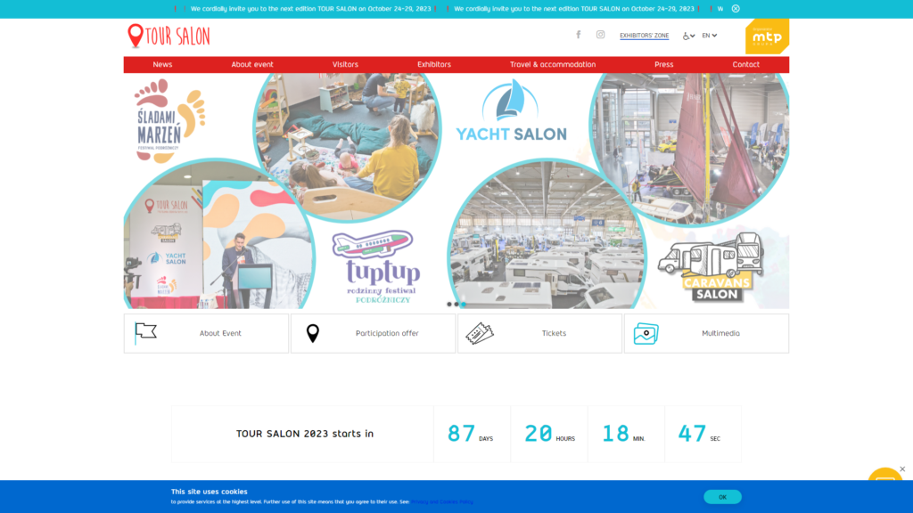This screenshot has width=913, height=513.
Task: Click the tickets icon
Action: (480, 333)
